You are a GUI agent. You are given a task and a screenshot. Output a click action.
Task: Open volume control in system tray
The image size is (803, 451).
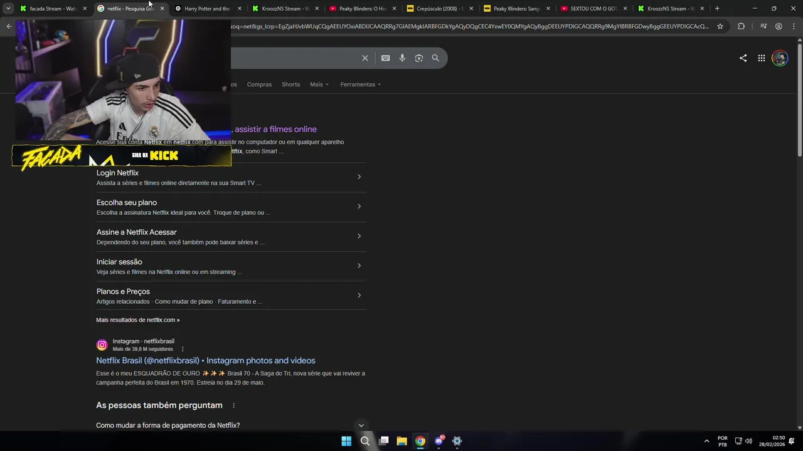[x=748, y=441]
